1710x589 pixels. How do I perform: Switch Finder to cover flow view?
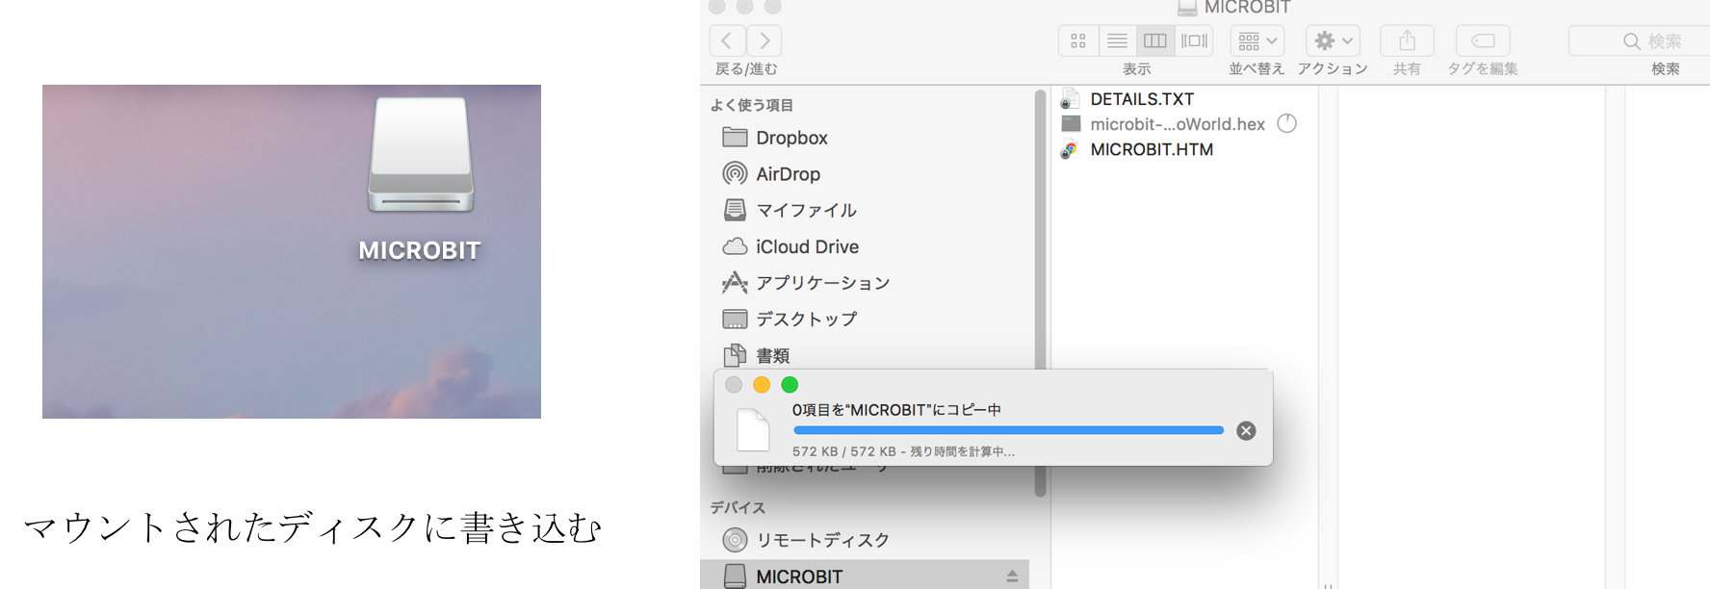tap(1194, 40)
